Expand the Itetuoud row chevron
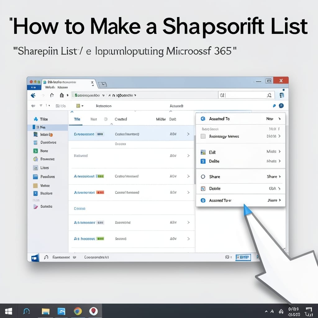 point(188,156)
